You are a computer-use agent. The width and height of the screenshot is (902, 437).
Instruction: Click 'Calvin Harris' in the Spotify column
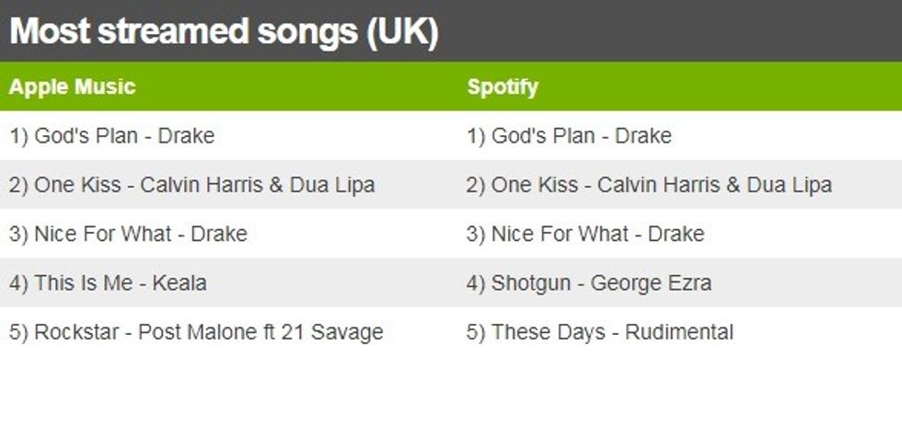click(656, 185)
